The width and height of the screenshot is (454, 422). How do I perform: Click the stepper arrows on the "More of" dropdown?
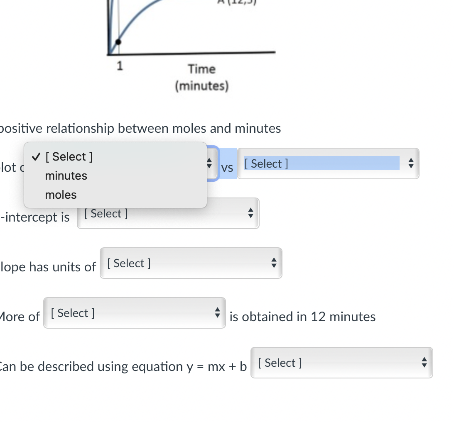[x=217, y=313]
